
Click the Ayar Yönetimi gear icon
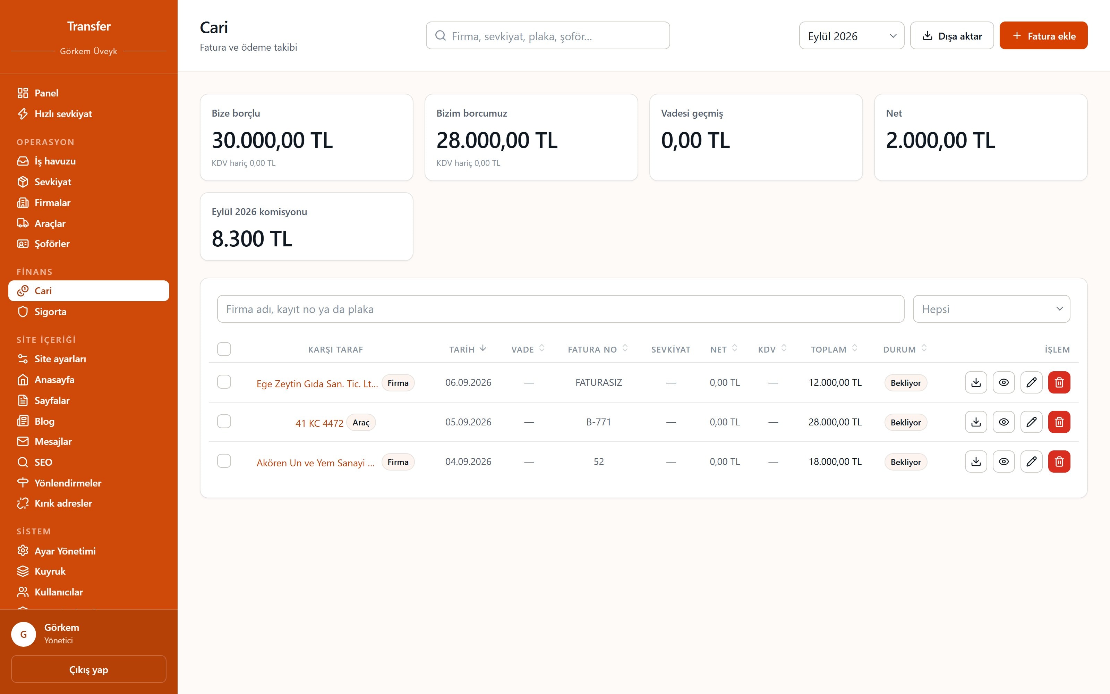(23, 551)
